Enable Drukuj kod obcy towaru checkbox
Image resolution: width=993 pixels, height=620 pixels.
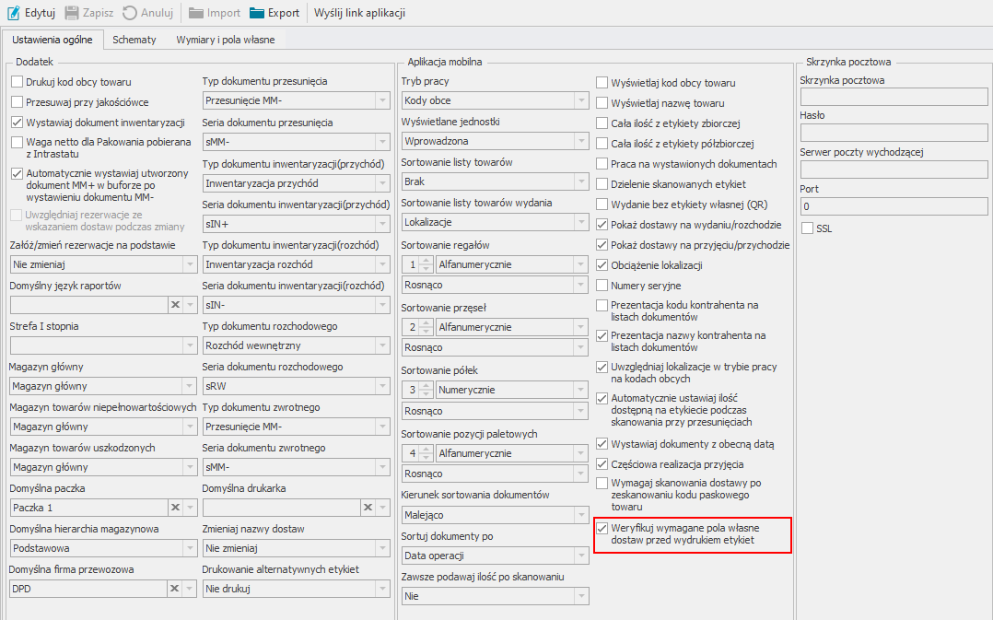(x=18, y=82)
